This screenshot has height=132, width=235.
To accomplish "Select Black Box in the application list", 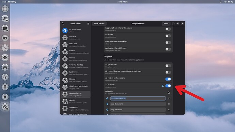I will click(x=76, y=45).
